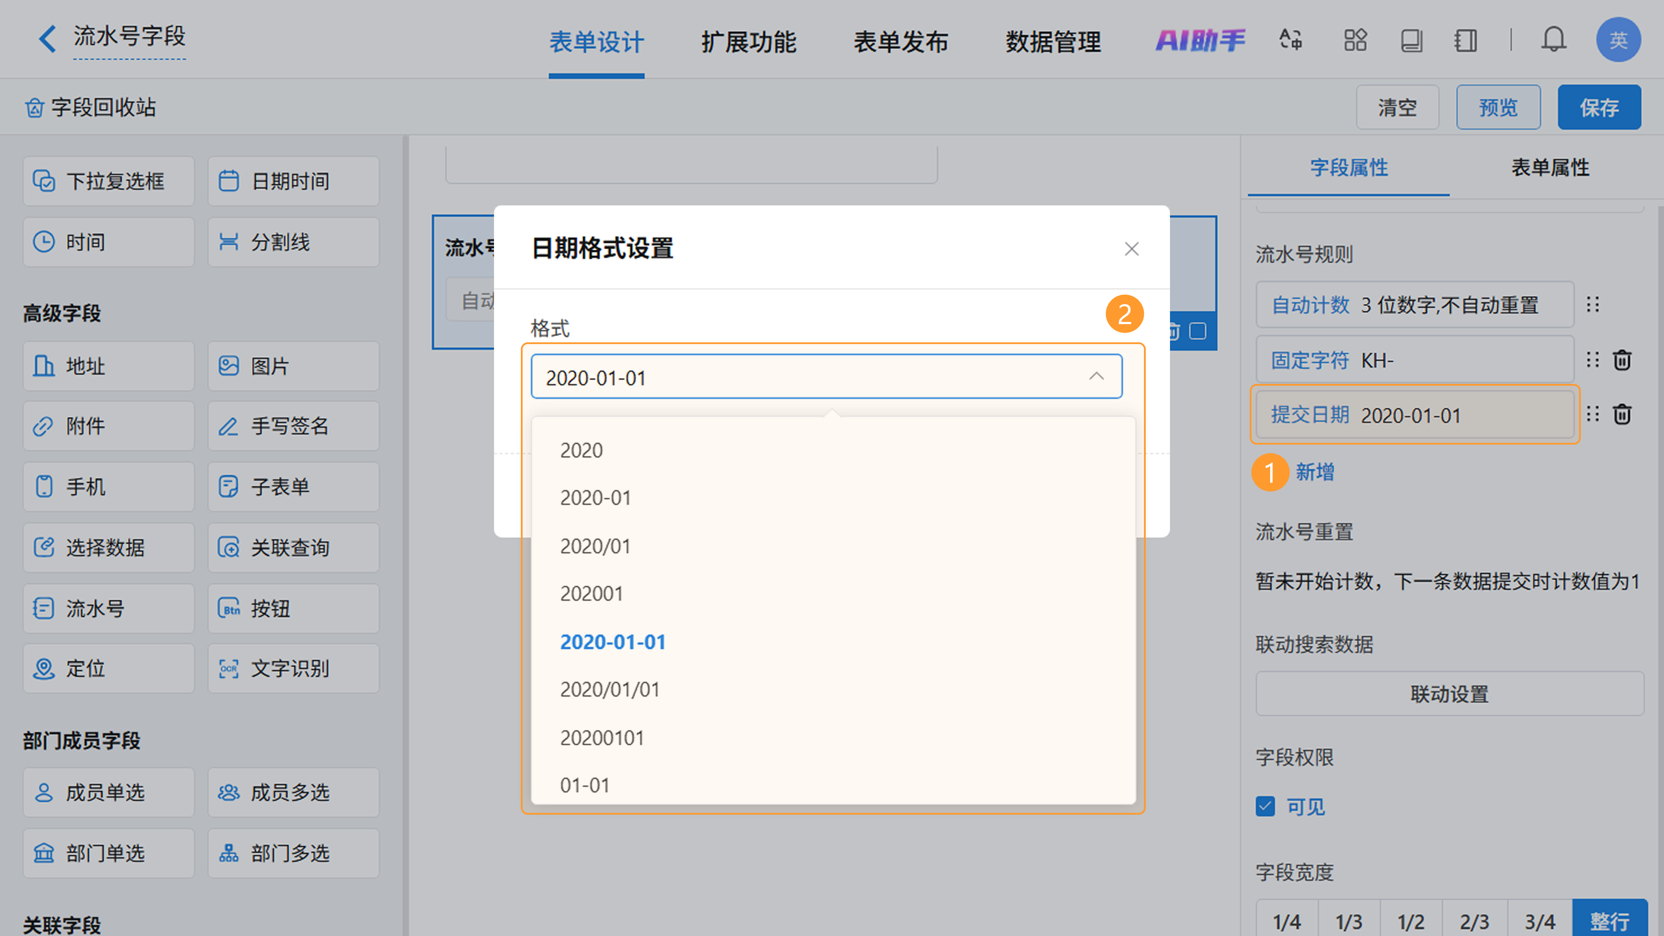This screenshot has width=1664, height=936.
Task: Select 整行 field width option
Action: click(1609, 920)
